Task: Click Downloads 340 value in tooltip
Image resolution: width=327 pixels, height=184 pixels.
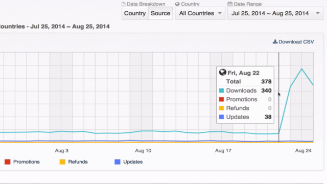Action: coord(266,90)
